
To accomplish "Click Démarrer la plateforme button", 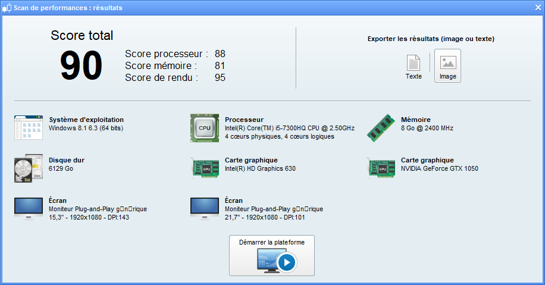I will [x=272, y=255].
